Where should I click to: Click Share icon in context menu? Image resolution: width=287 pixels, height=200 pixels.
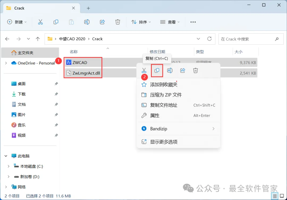click(183, 71)
